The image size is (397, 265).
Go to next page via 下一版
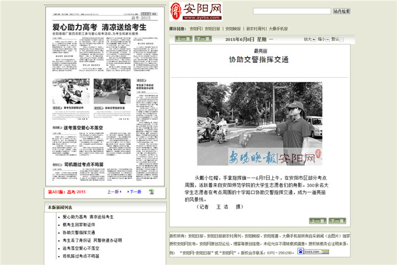(135, 192)
